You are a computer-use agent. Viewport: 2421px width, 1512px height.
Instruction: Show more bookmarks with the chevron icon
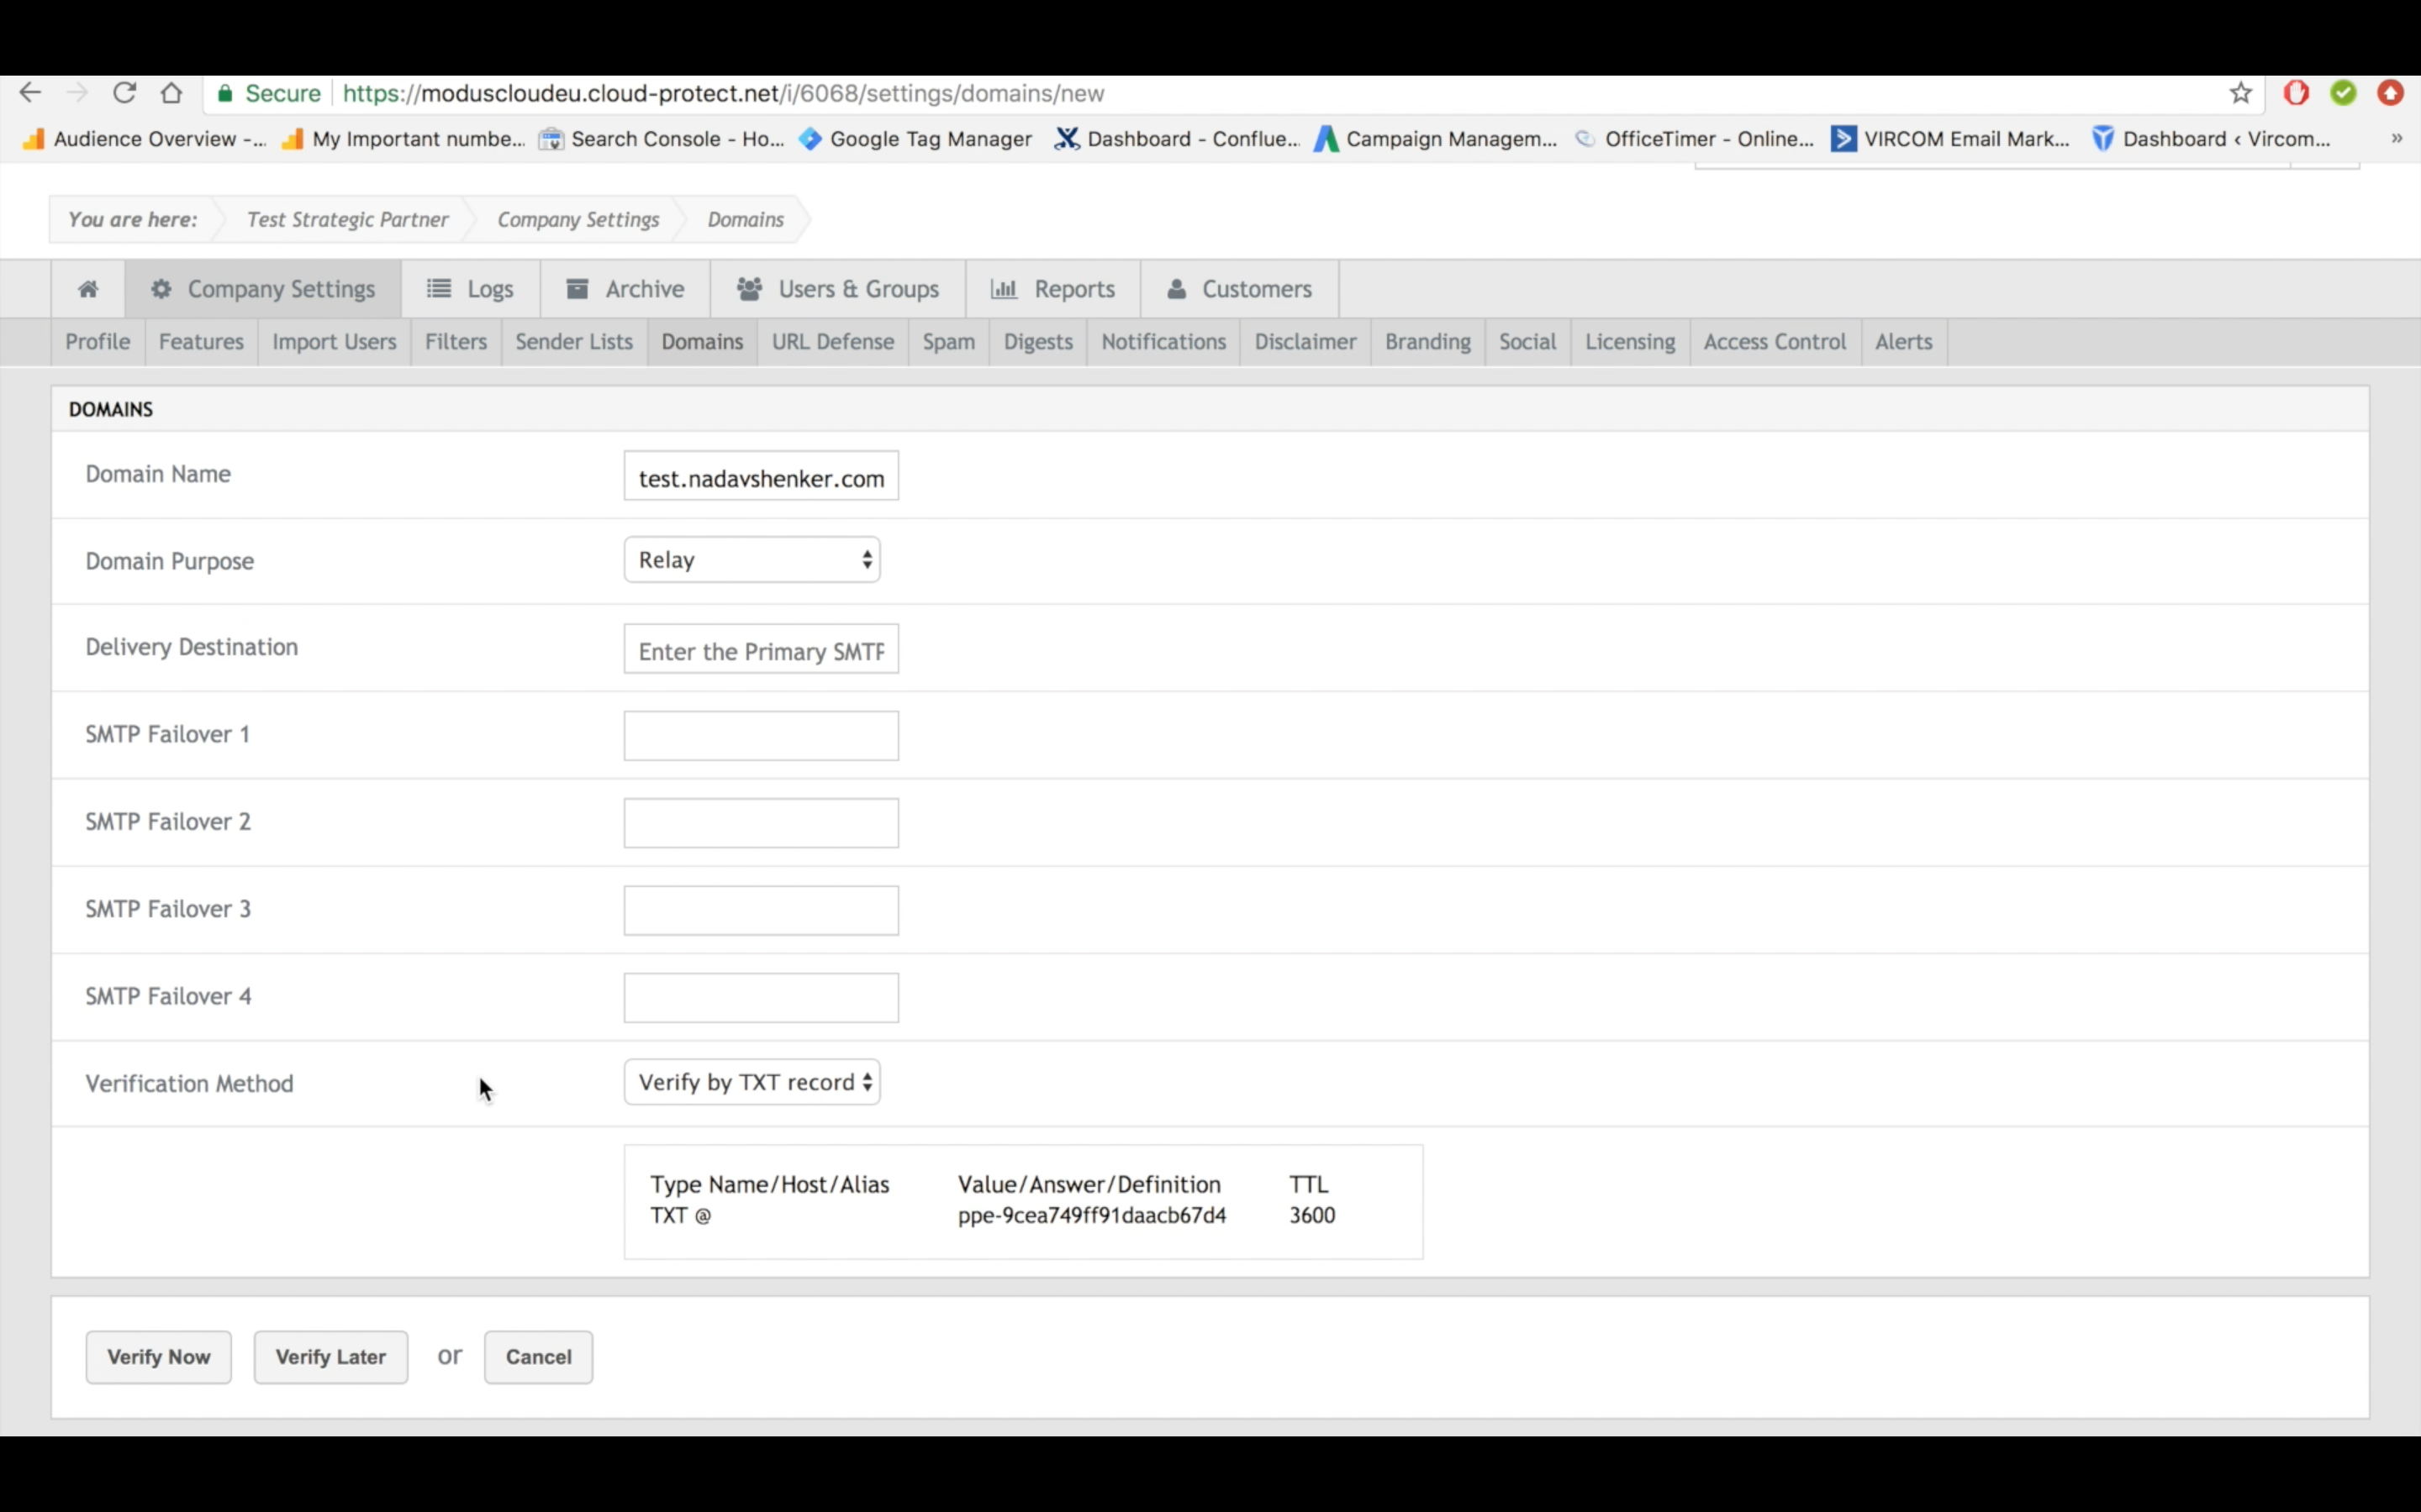tap(2396, 139)
